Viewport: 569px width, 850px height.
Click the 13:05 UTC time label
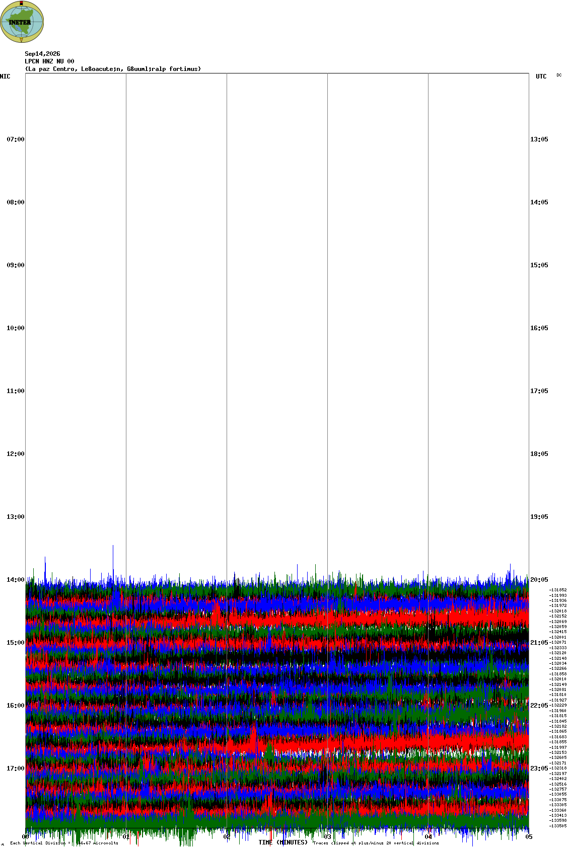[539, 139]
